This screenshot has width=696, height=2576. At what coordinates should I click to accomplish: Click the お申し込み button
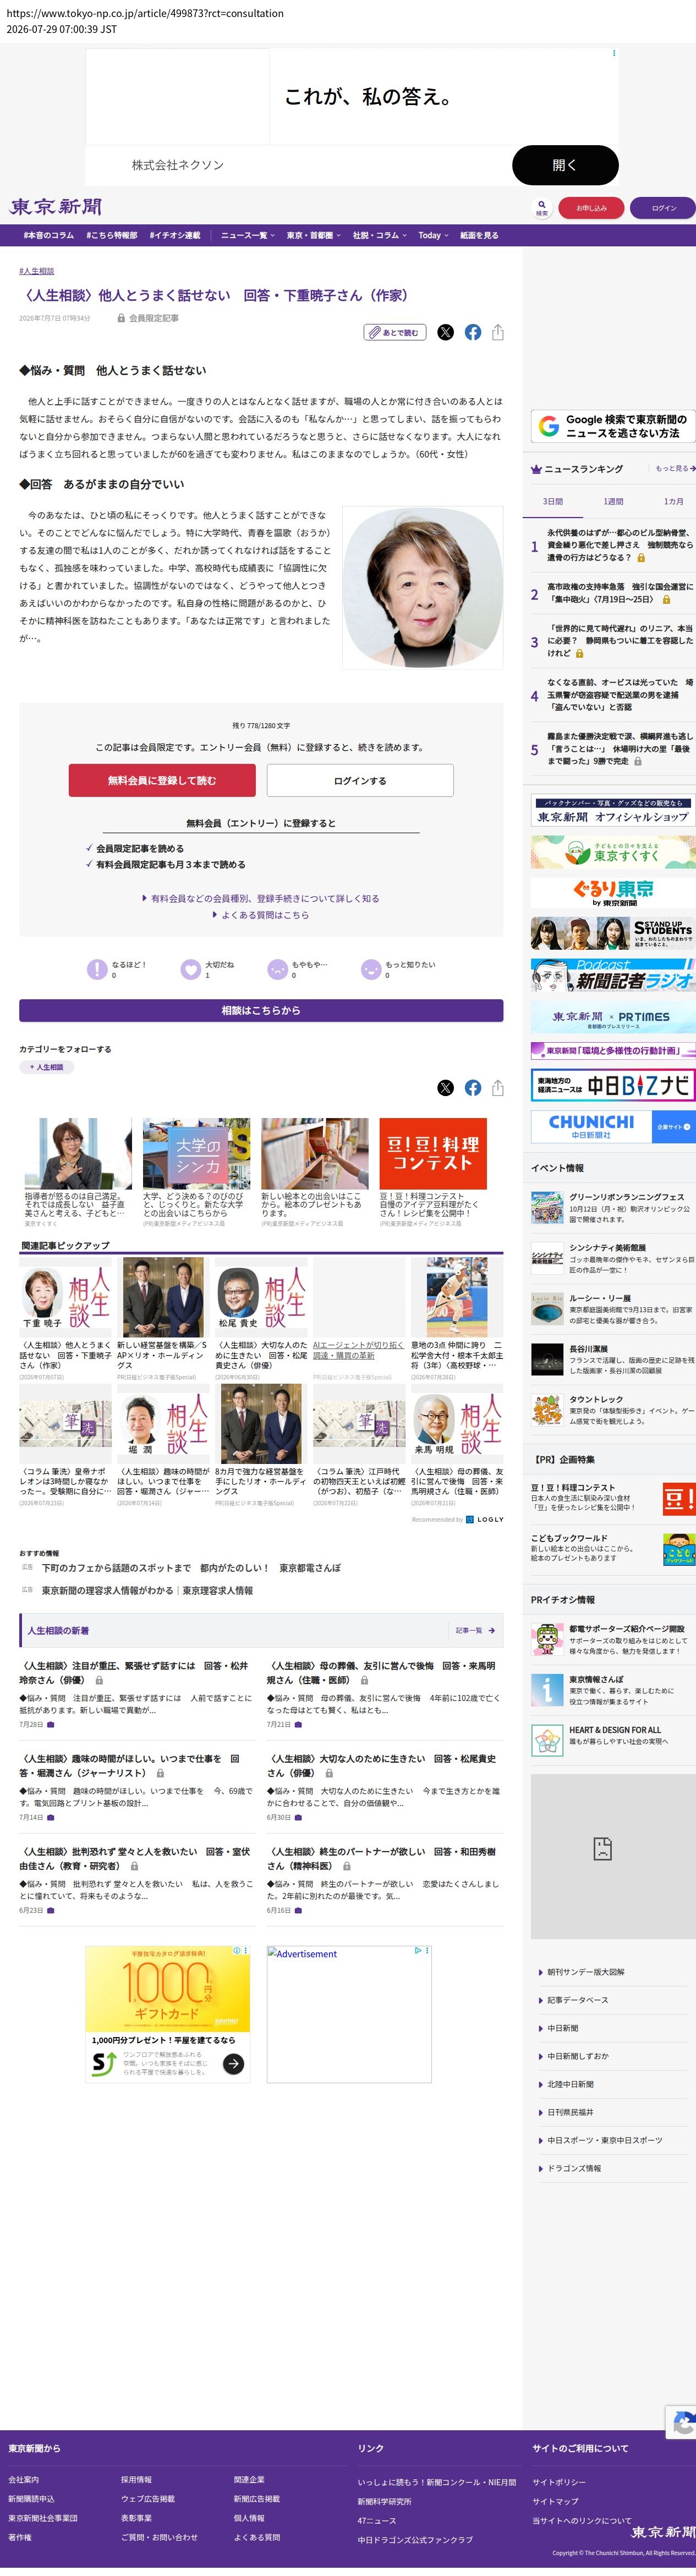(591, 208)
